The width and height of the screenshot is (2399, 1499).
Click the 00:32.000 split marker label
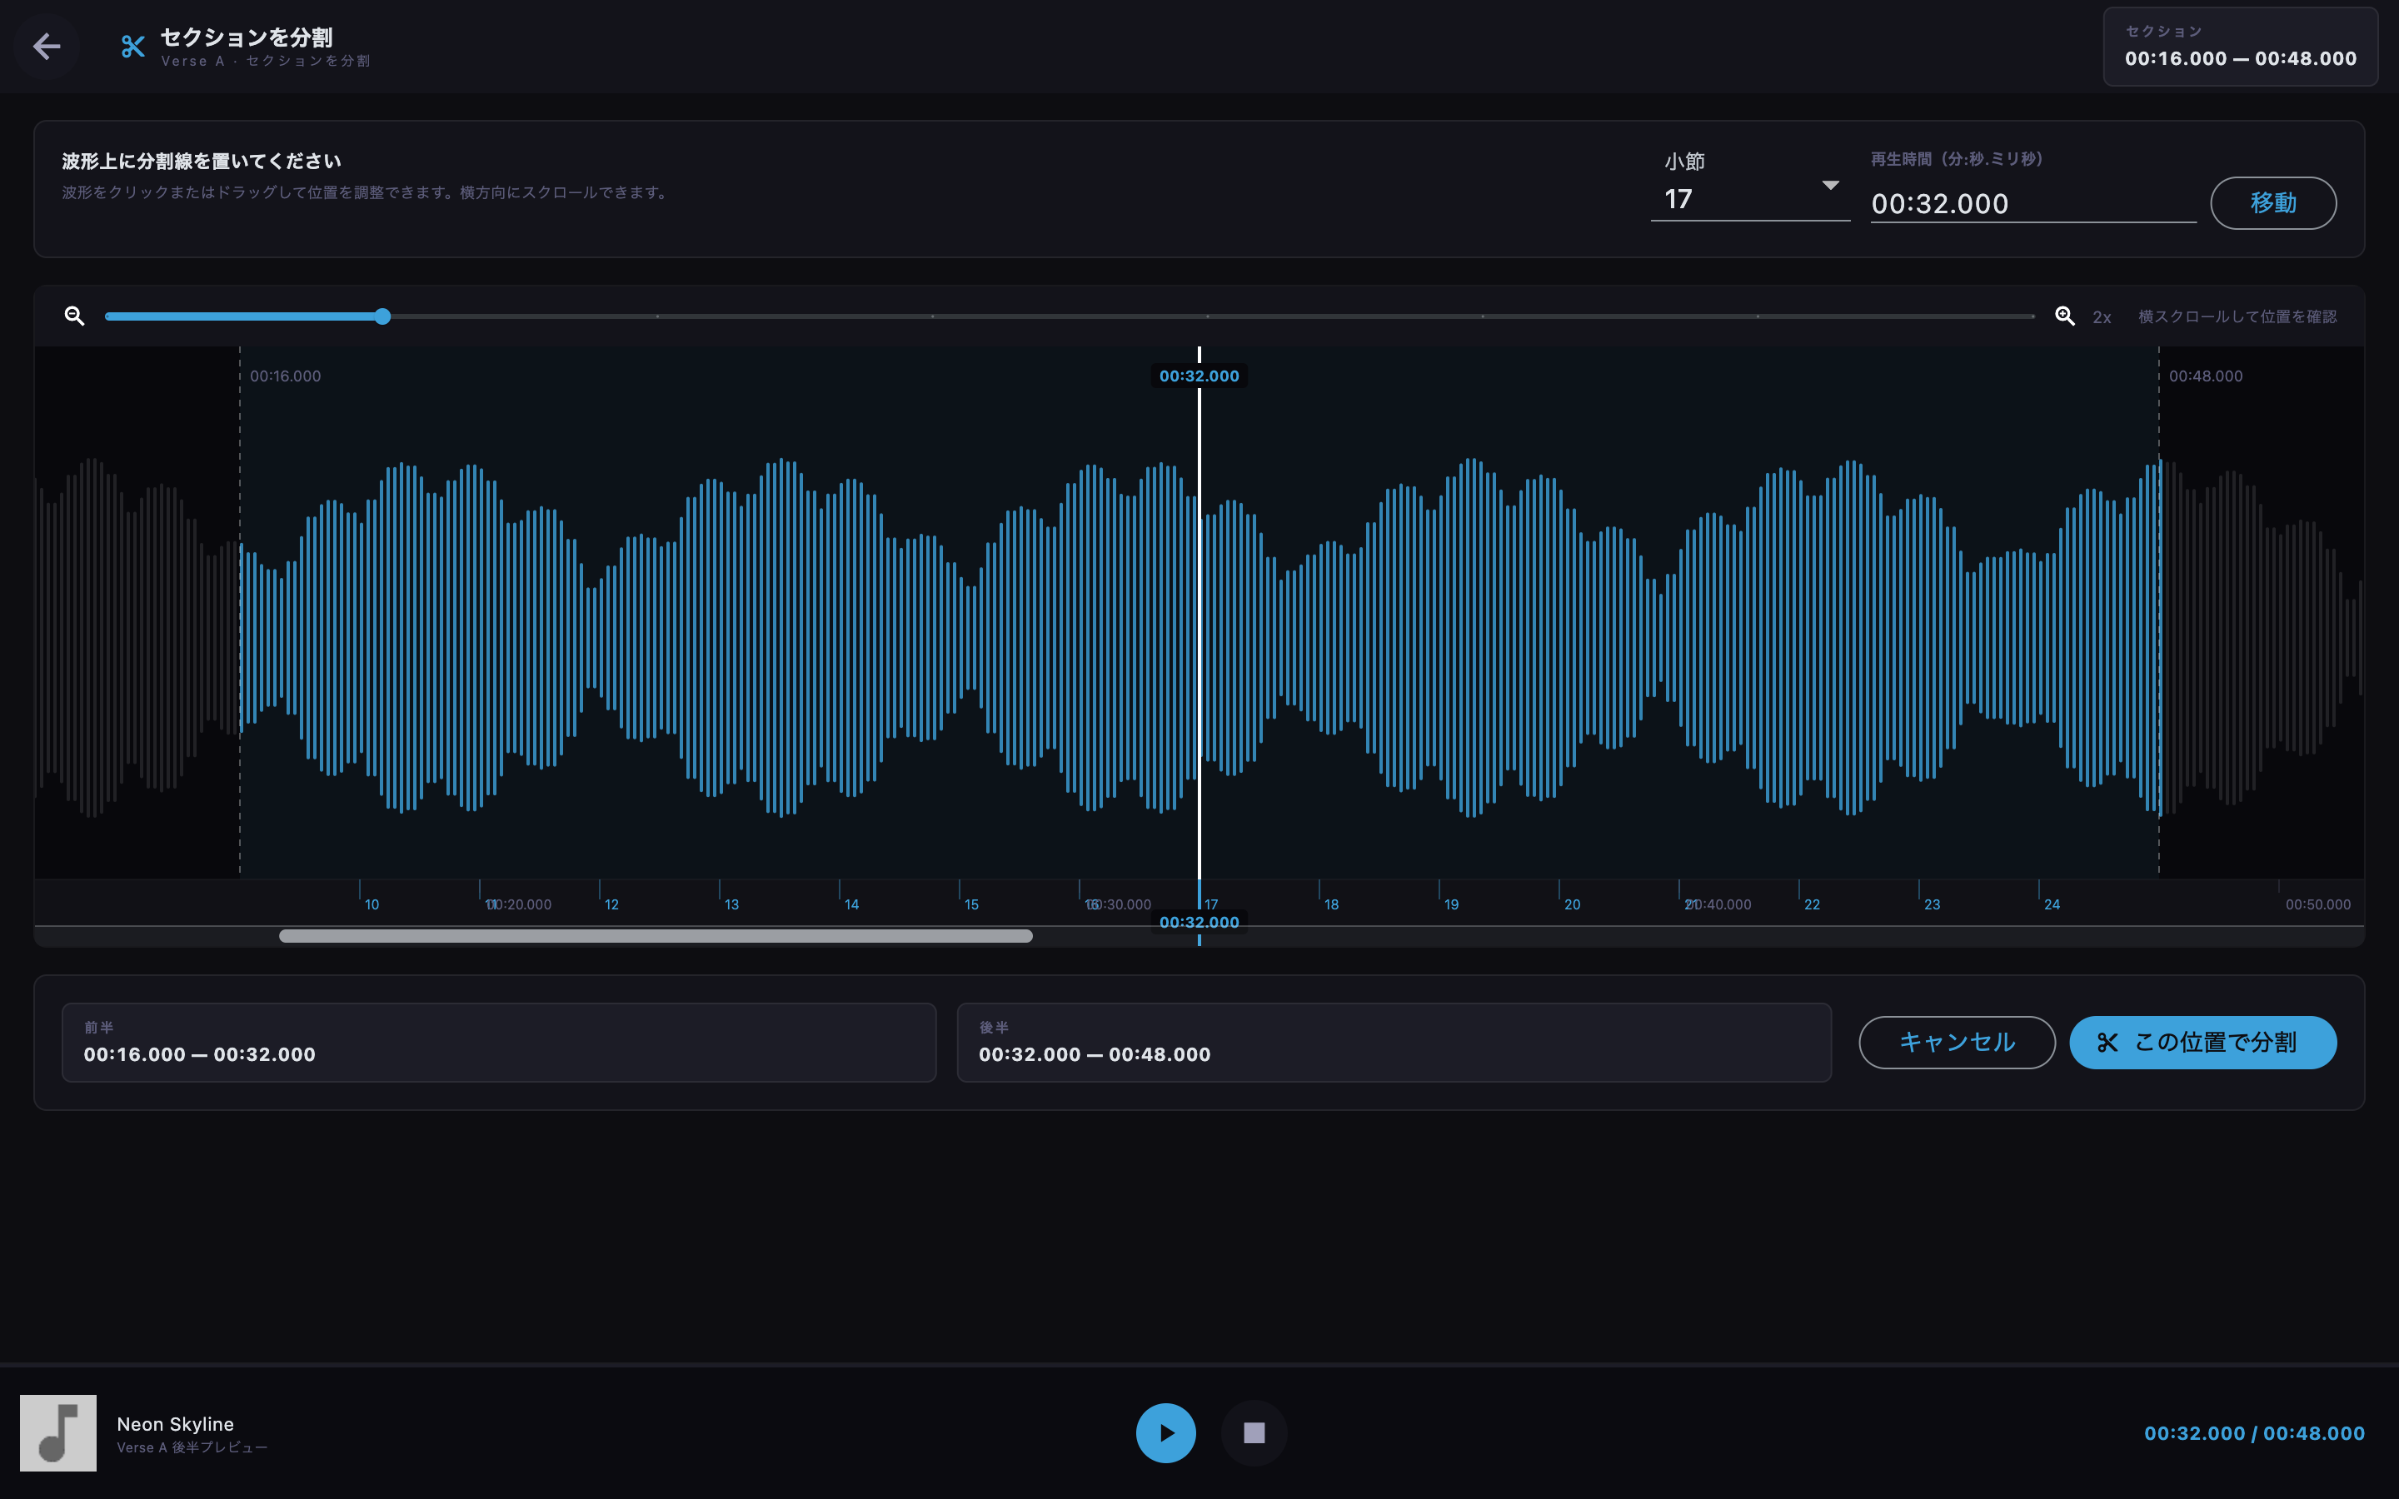click(x=1199, y=376)
